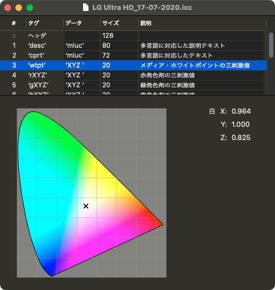Select the 'ヘッダ' header row
The height and width of the screenshot is (290, 275).
133,36
